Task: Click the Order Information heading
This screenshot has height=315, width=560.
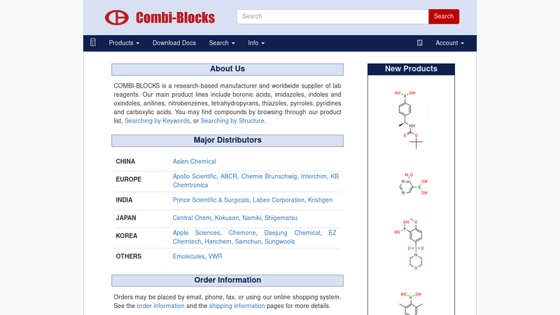Action: click(227, 281)
